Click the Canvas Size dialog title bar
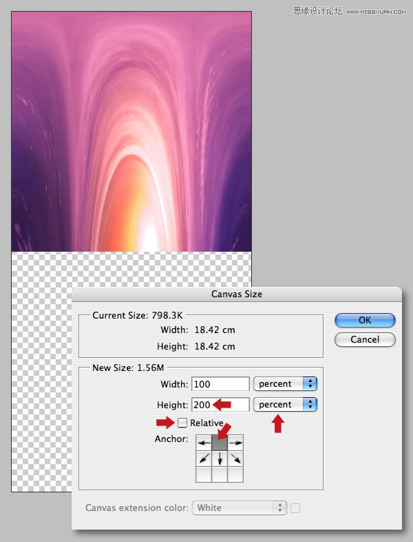 tap(237, 294)
